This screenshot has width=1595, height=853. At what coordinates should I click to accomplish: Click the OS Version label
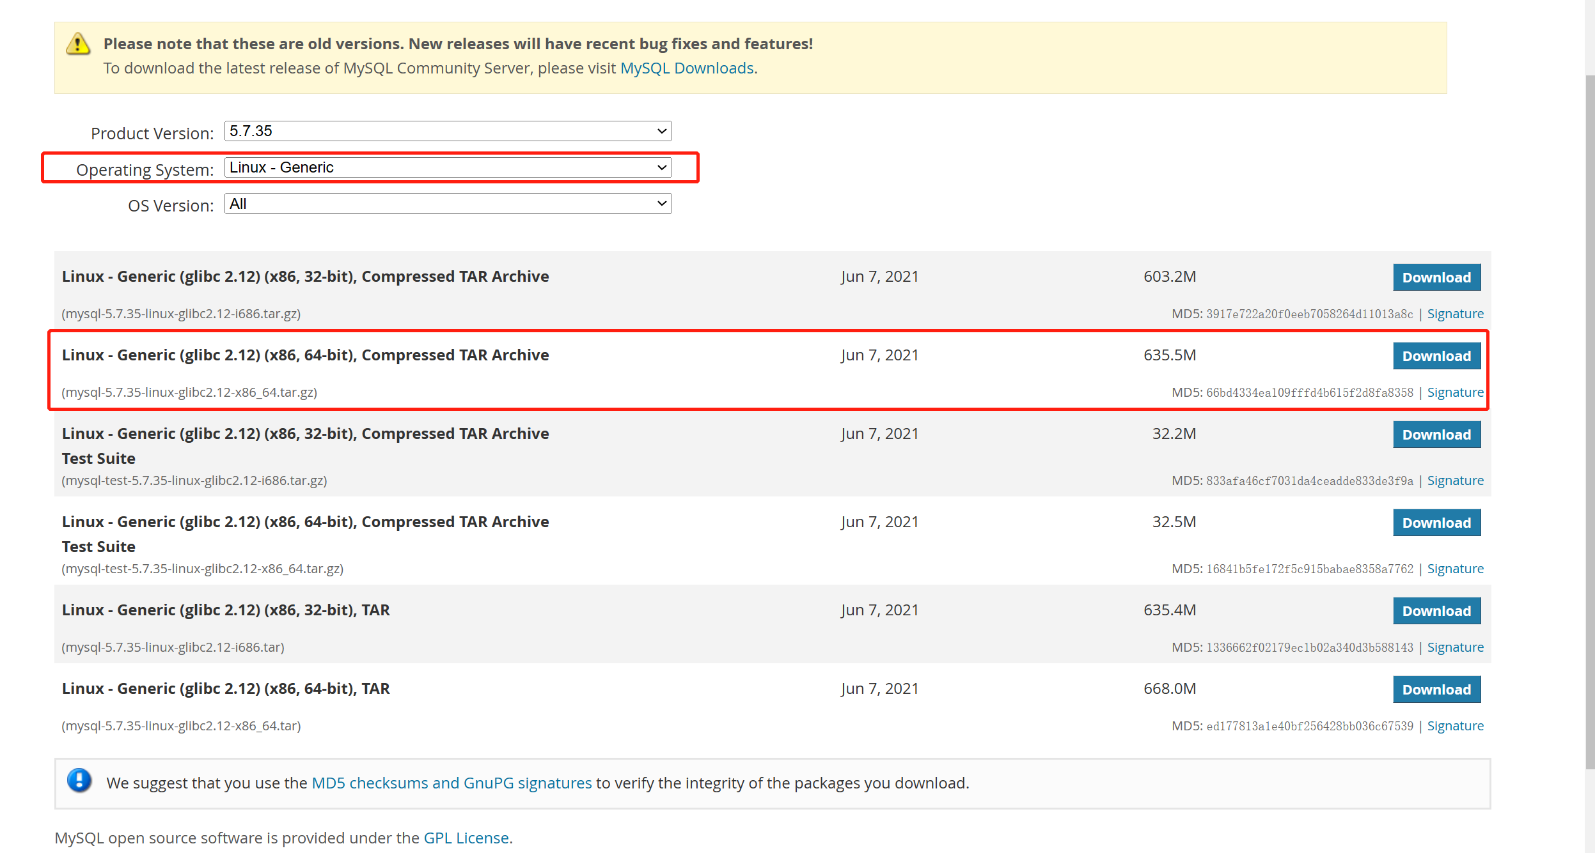pos(171,206)
